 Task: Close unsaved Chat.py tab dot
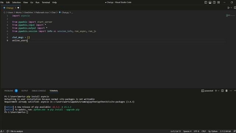click(x=18, y=8)
